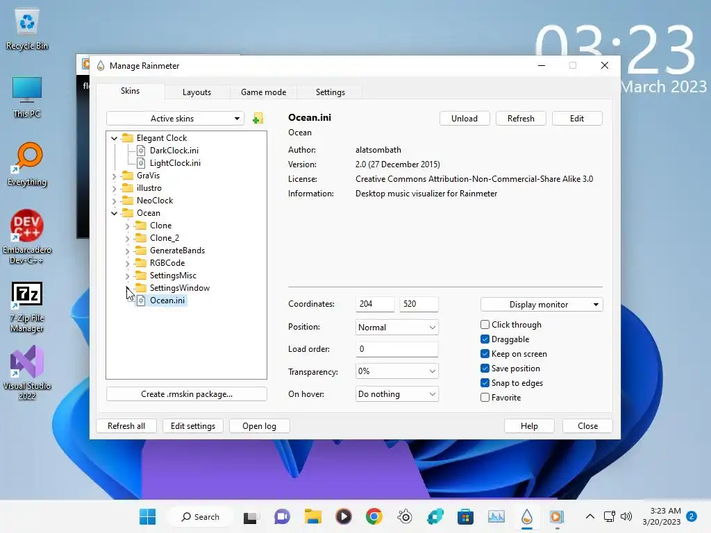Screen dimensions: 711x533
Task: Expand the Clone_2 subfolder
Action: (x=128, y=239)
